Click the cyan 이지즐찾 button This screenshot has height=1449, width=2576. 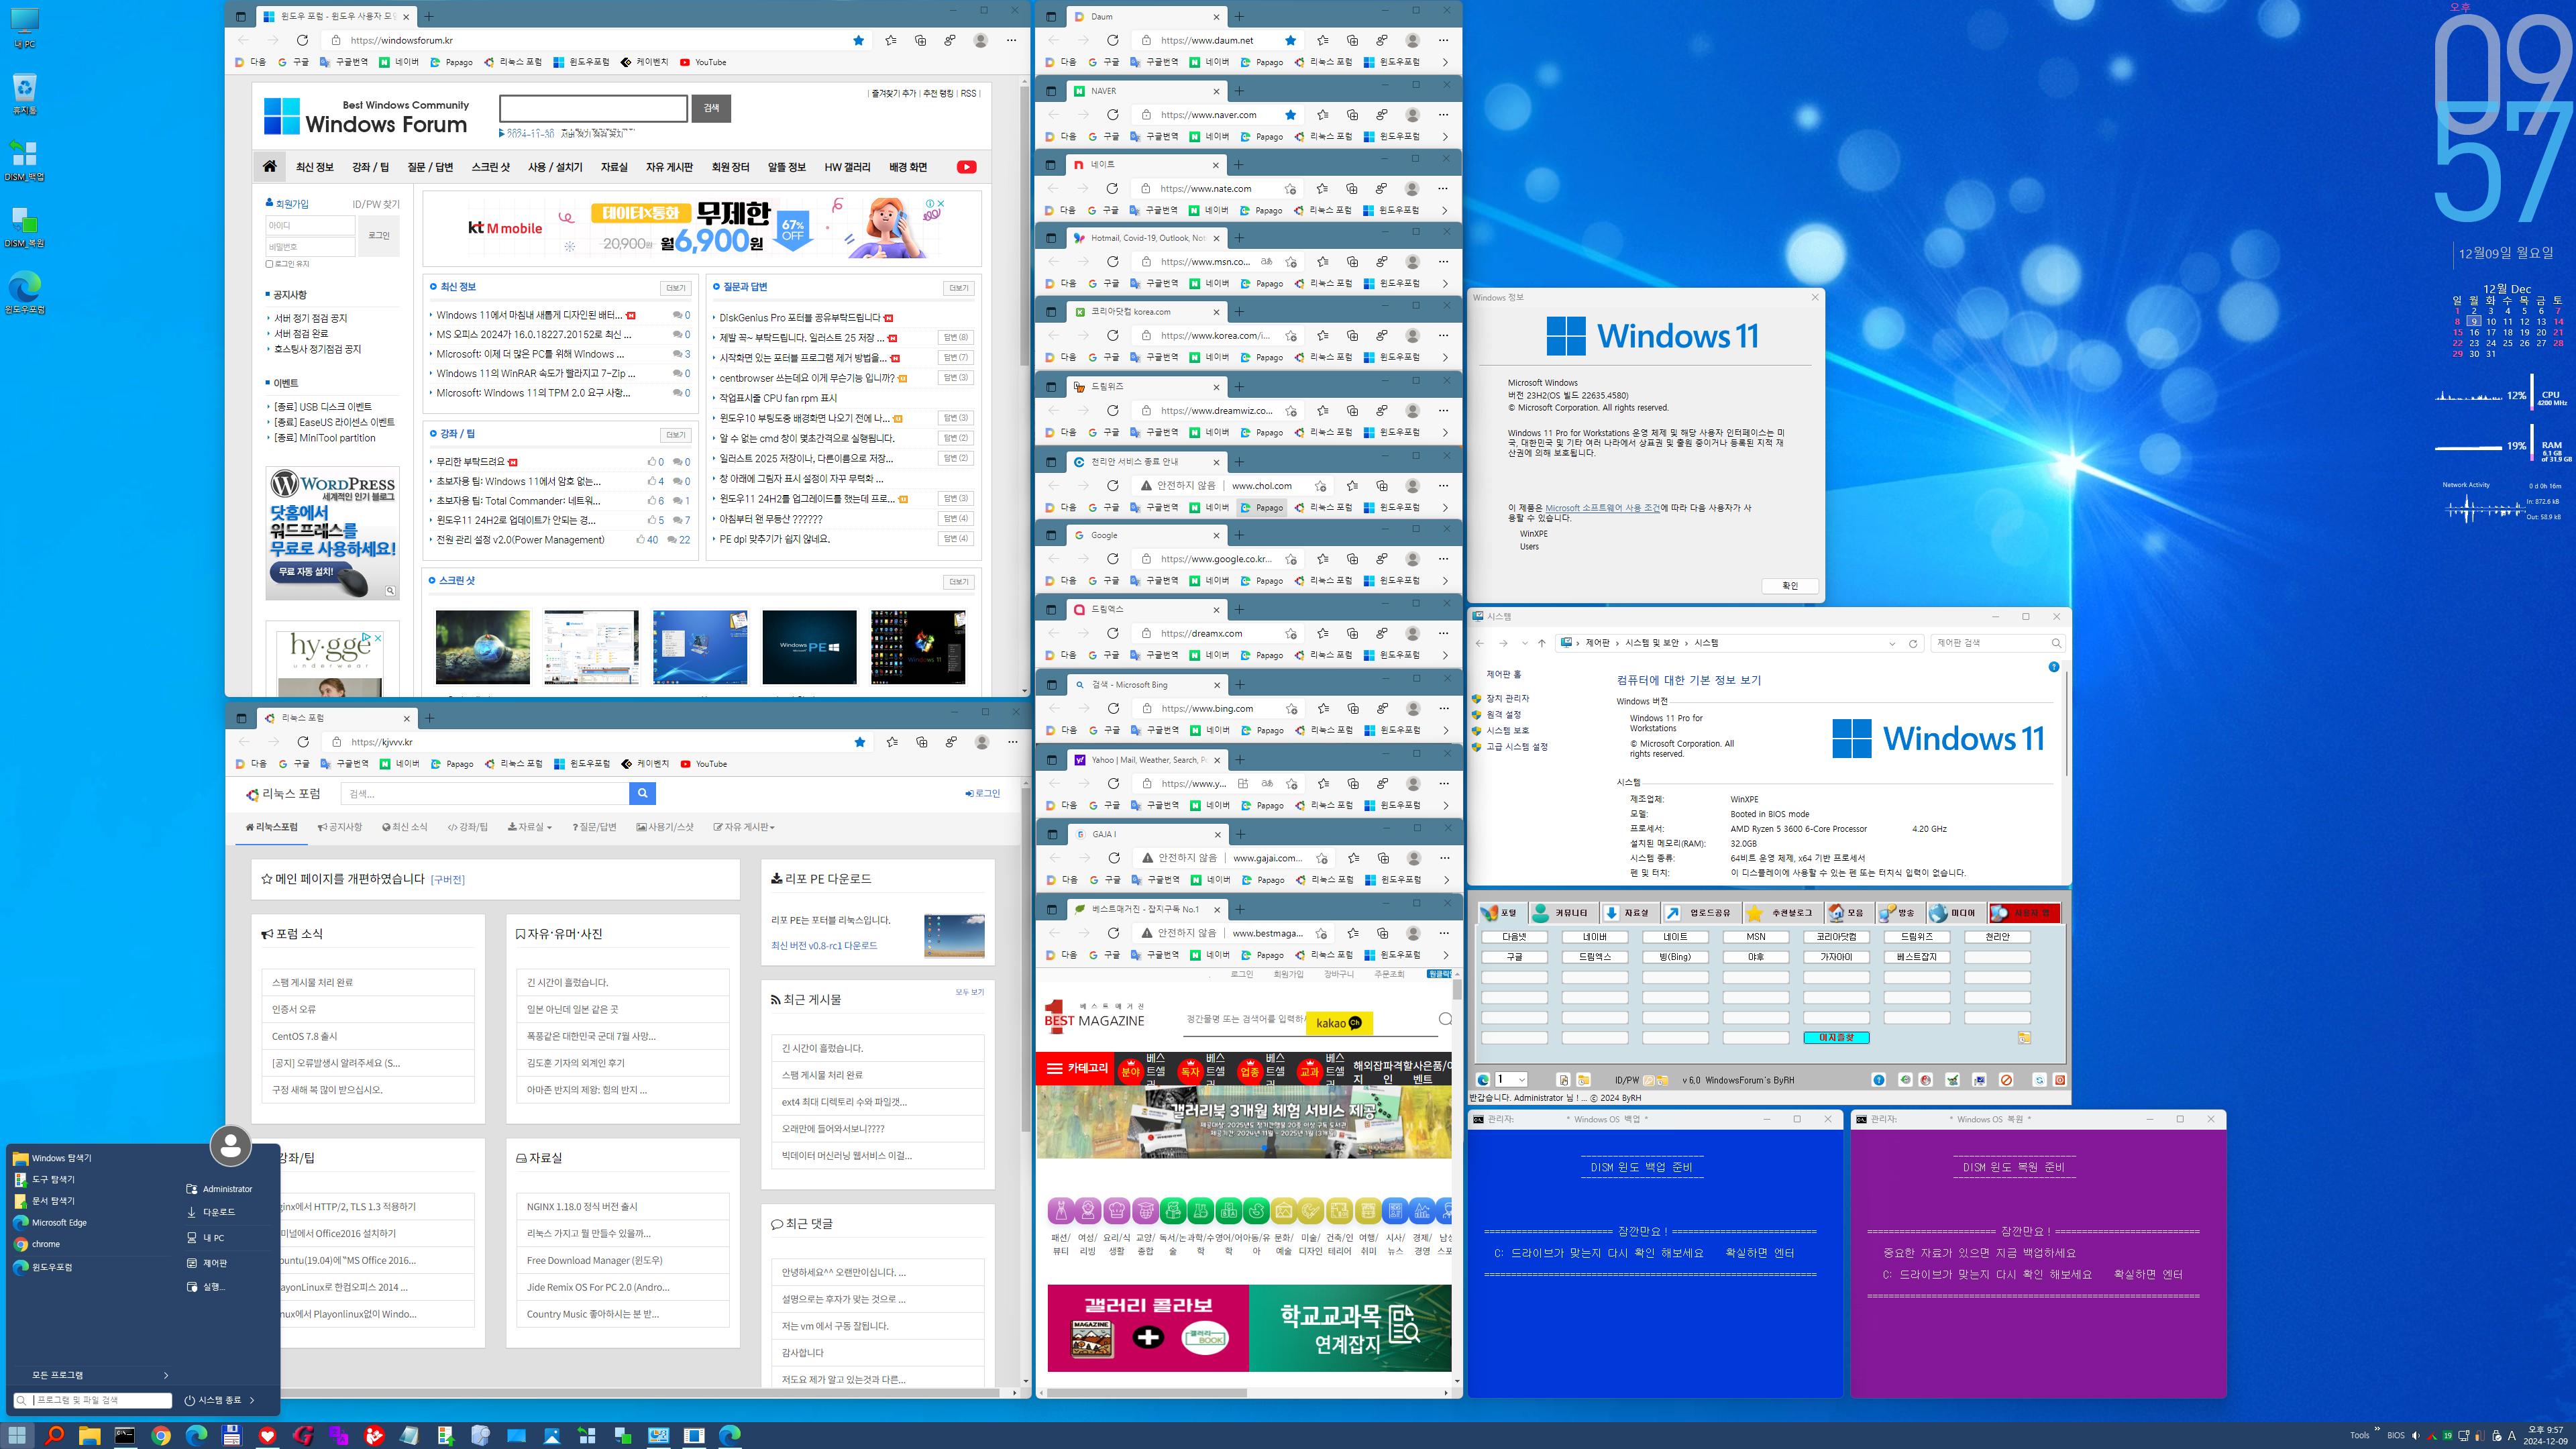click(x=1836, y=1038)
